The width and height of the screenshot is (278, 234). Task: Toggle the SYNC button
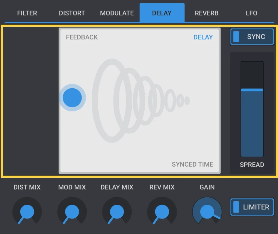point(252,37)
